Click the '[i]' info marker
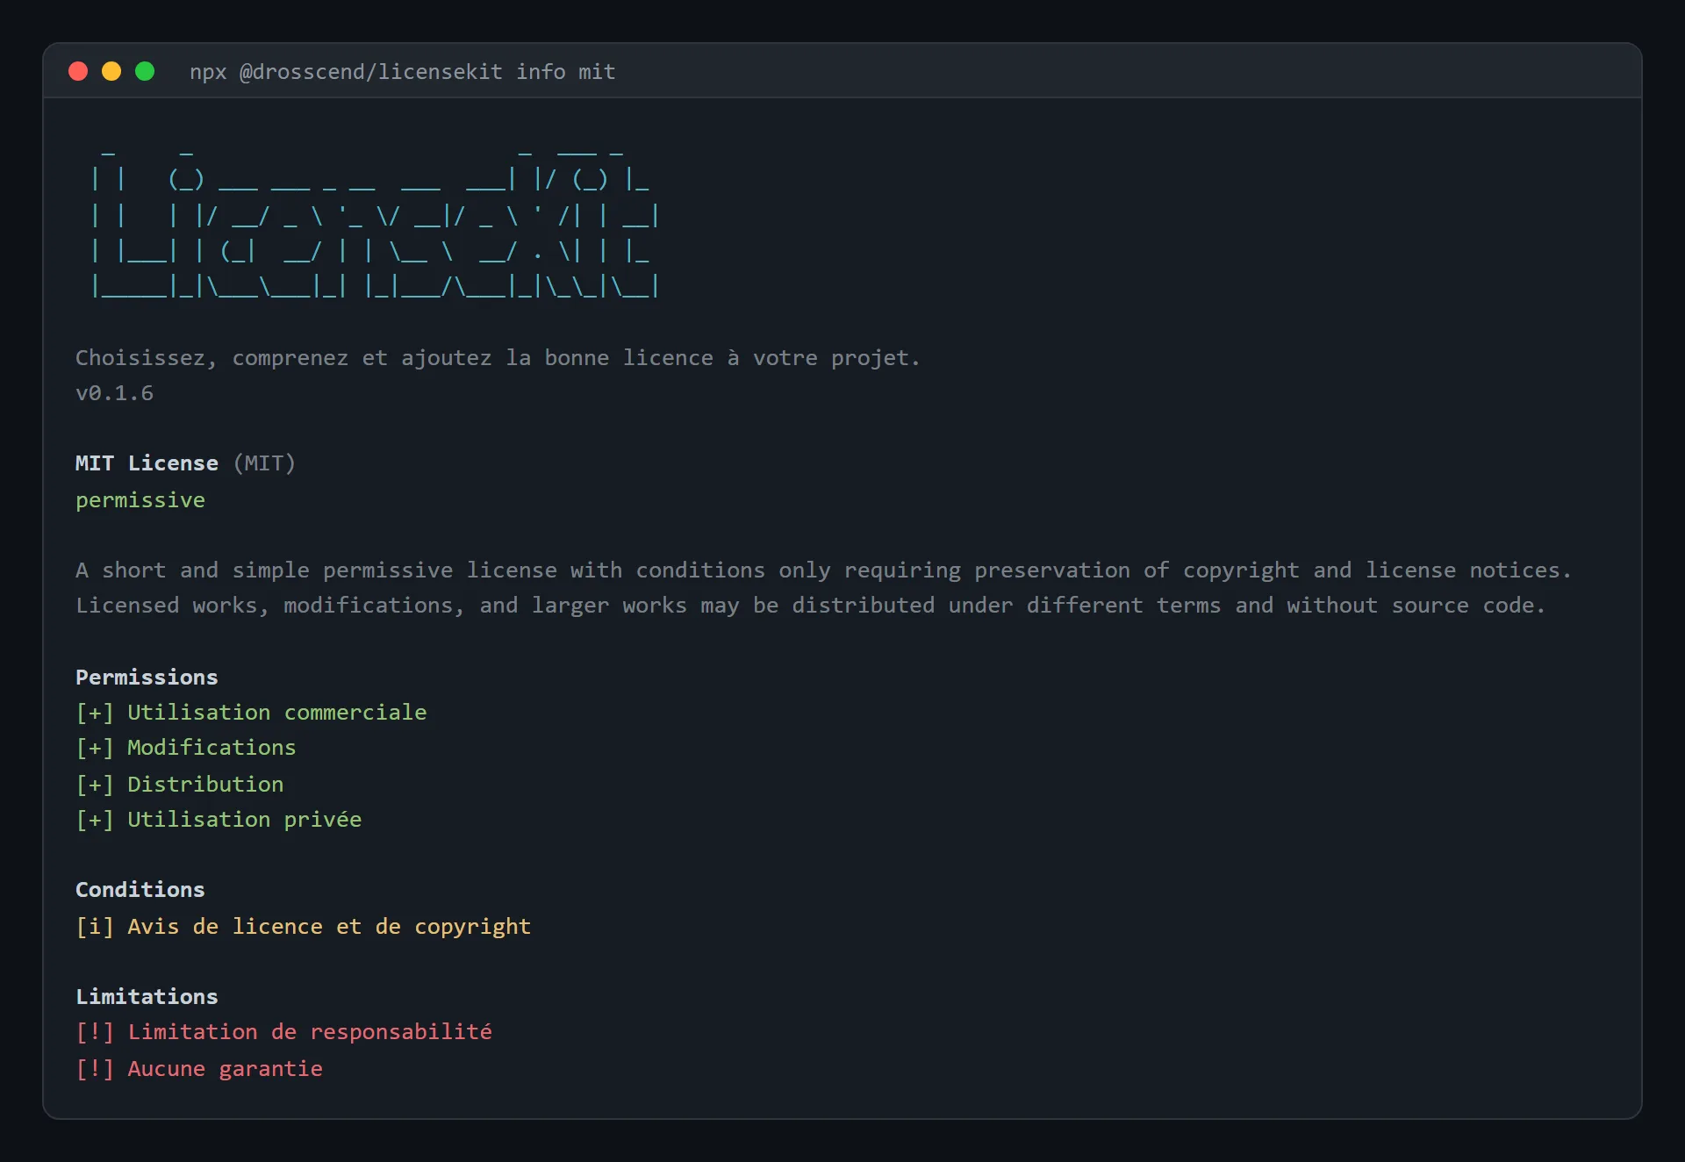The height and width of the screenshot is (1162, 1685). [x=95, y=927]
